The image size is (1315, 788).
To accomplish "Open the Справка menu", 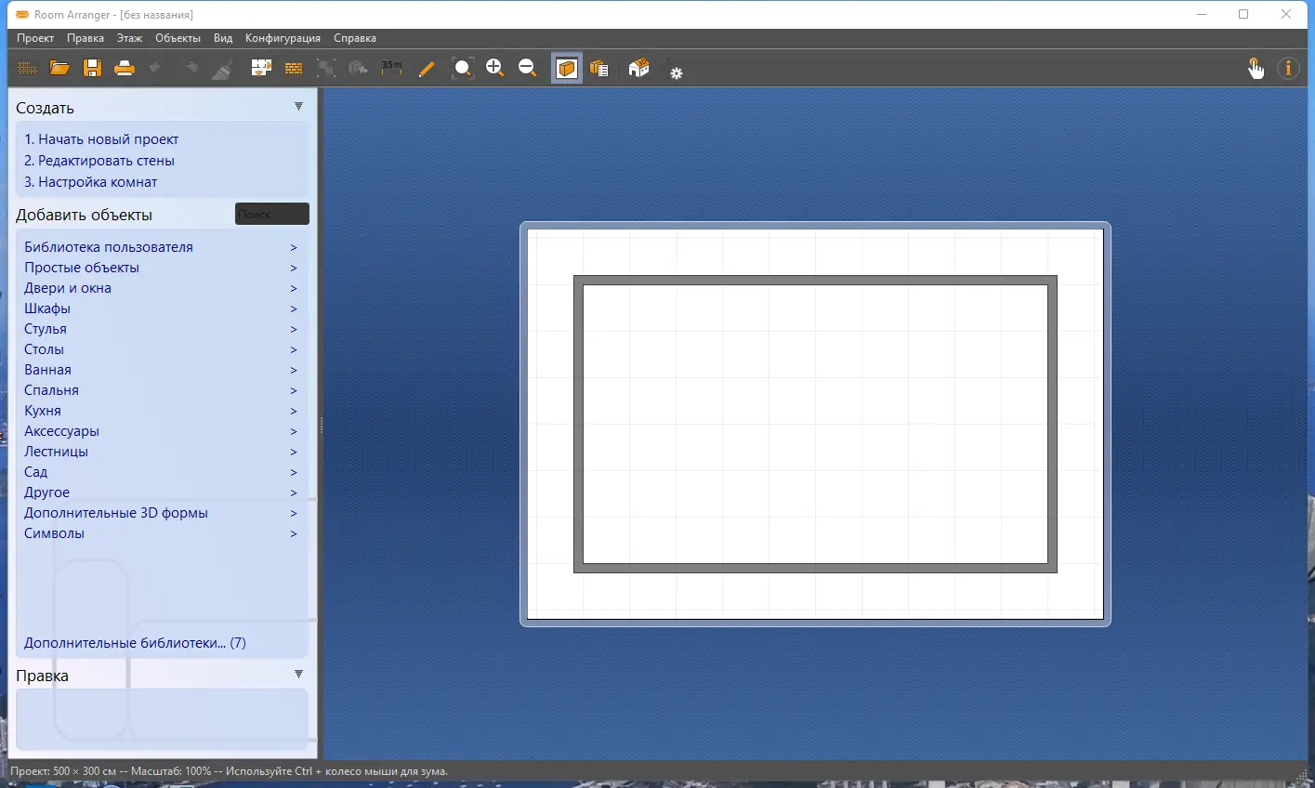I will (x=355, y=38).
